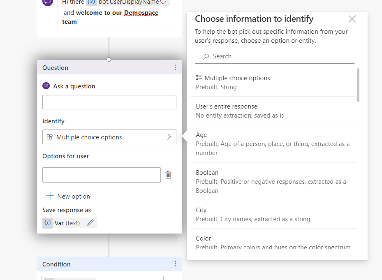This screenshot has height=280, width=382.
Task: Click the Ask a question message icon
Action: (46, 86)
